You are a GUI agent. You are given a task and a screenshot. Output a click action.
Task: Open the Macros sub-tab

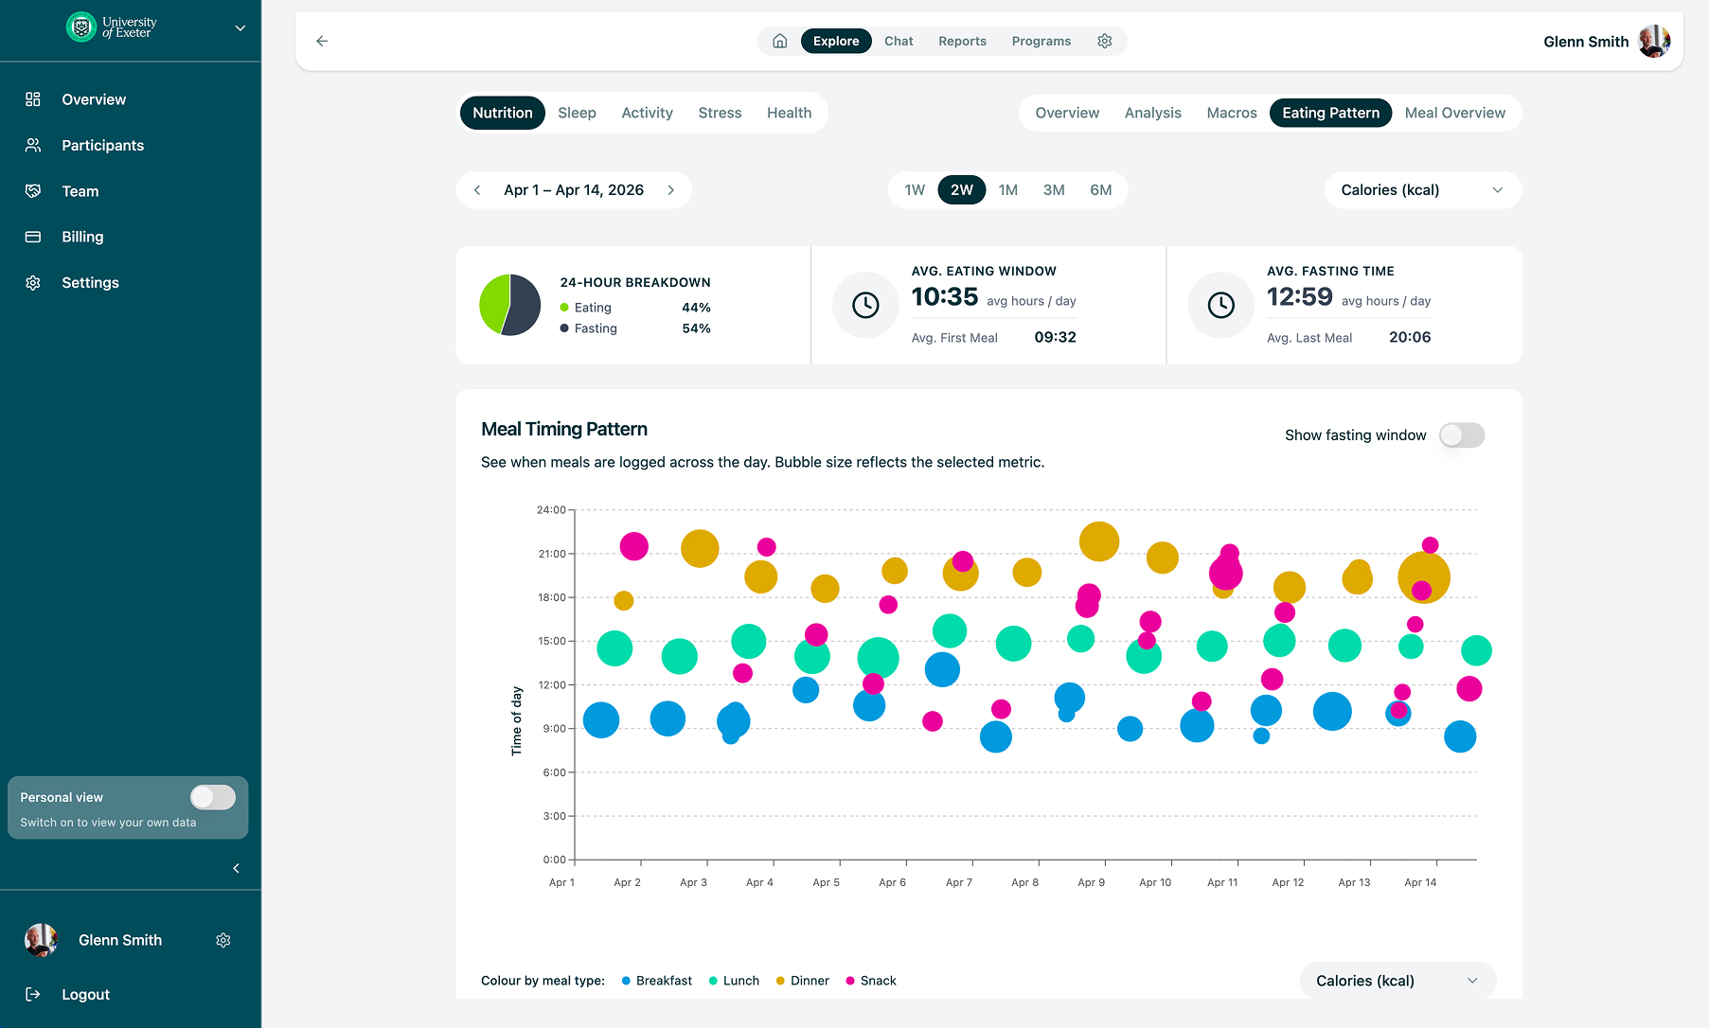[x=1232, y=113]
